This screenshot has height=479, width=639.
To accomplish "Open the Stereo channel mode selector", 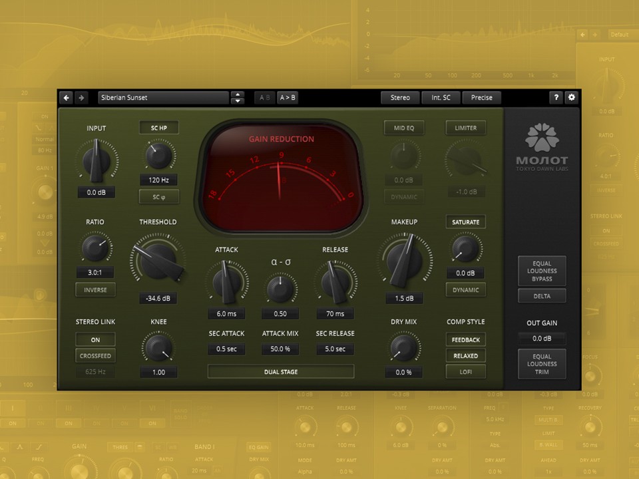I will pyautogui.click(x=400, y=98).
